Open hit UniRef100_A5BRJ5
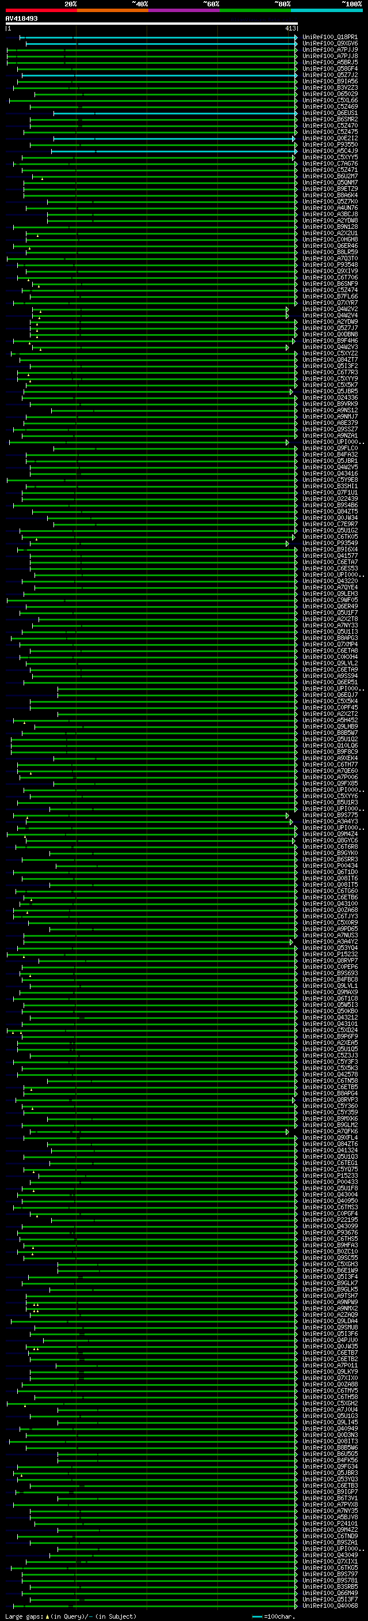The width and height of the screenshot is (368, 1621). (329, 62)
